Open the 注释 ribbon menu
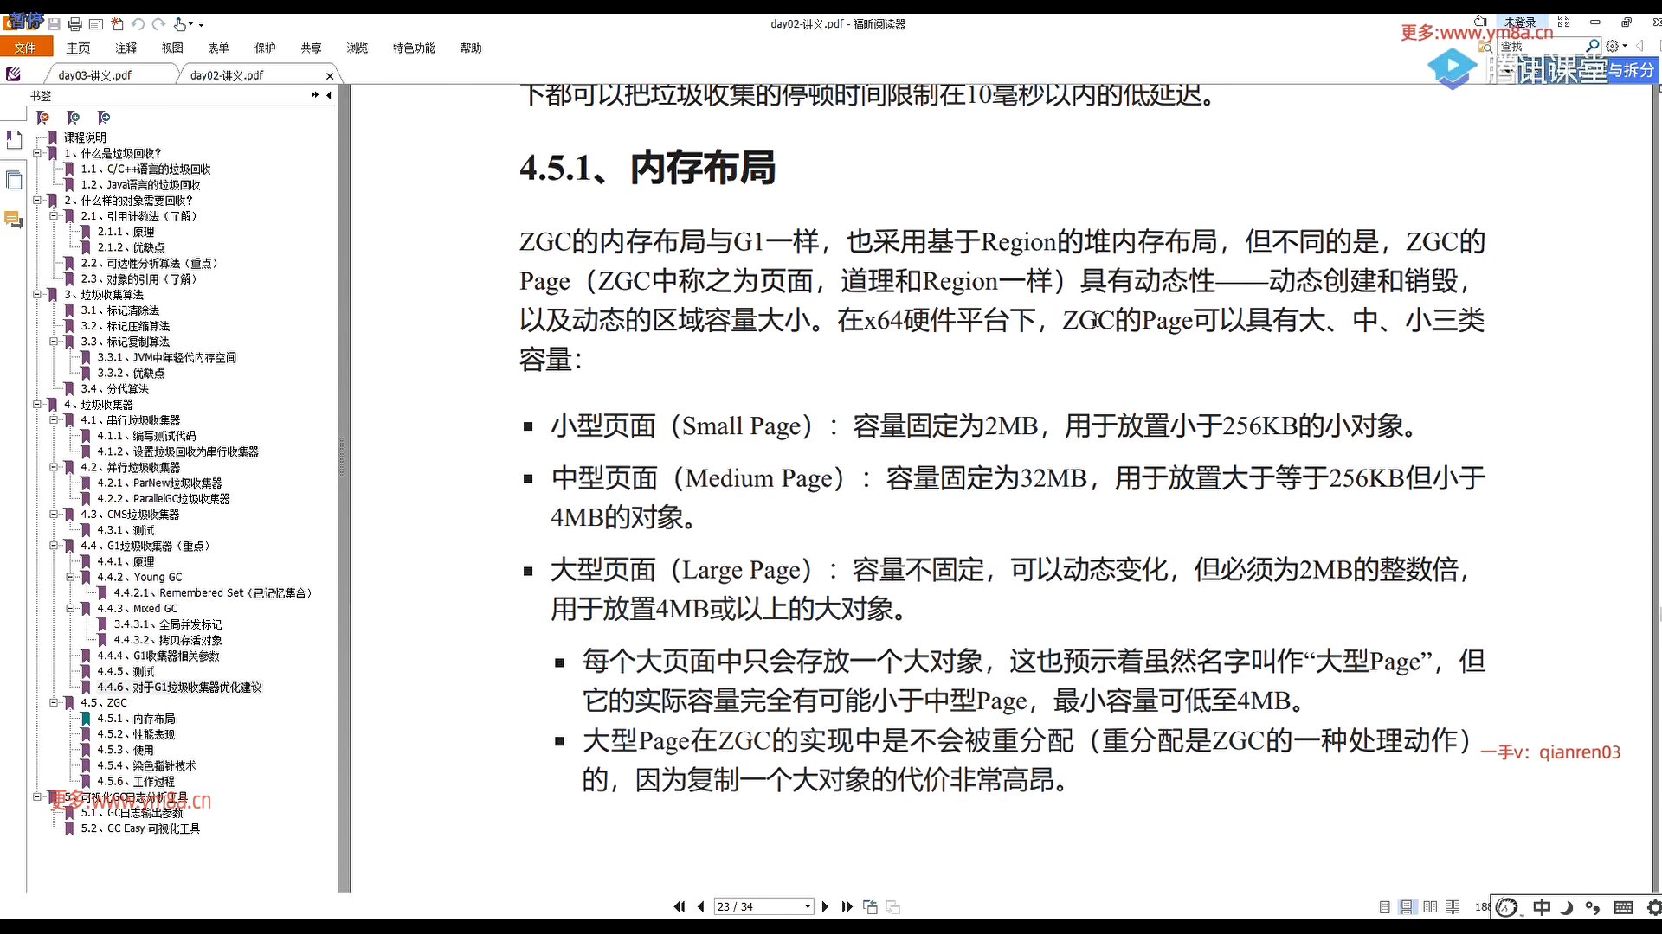 (x=126, y=48)
